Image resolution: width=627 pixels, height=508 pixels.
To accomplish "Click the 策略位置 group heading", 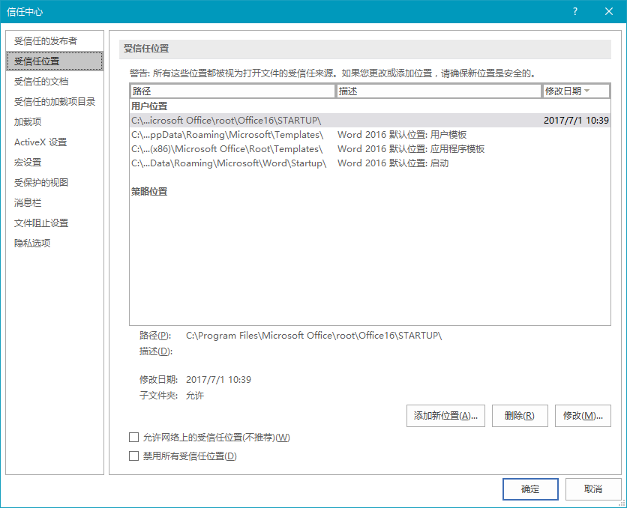I will click(x=149, y=192).
